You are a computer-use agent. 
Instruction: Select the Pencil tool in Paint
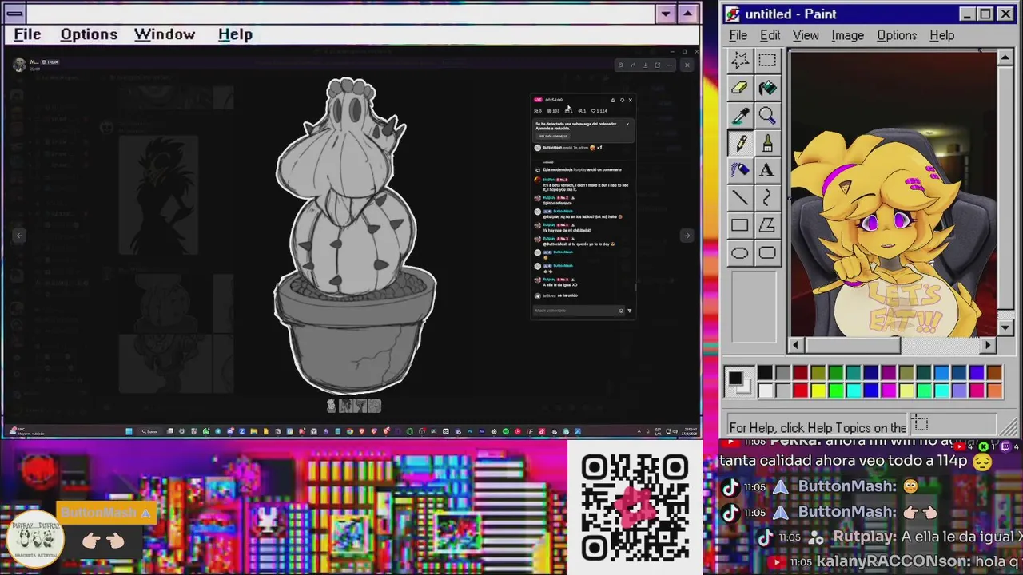(x=740, y=143)
